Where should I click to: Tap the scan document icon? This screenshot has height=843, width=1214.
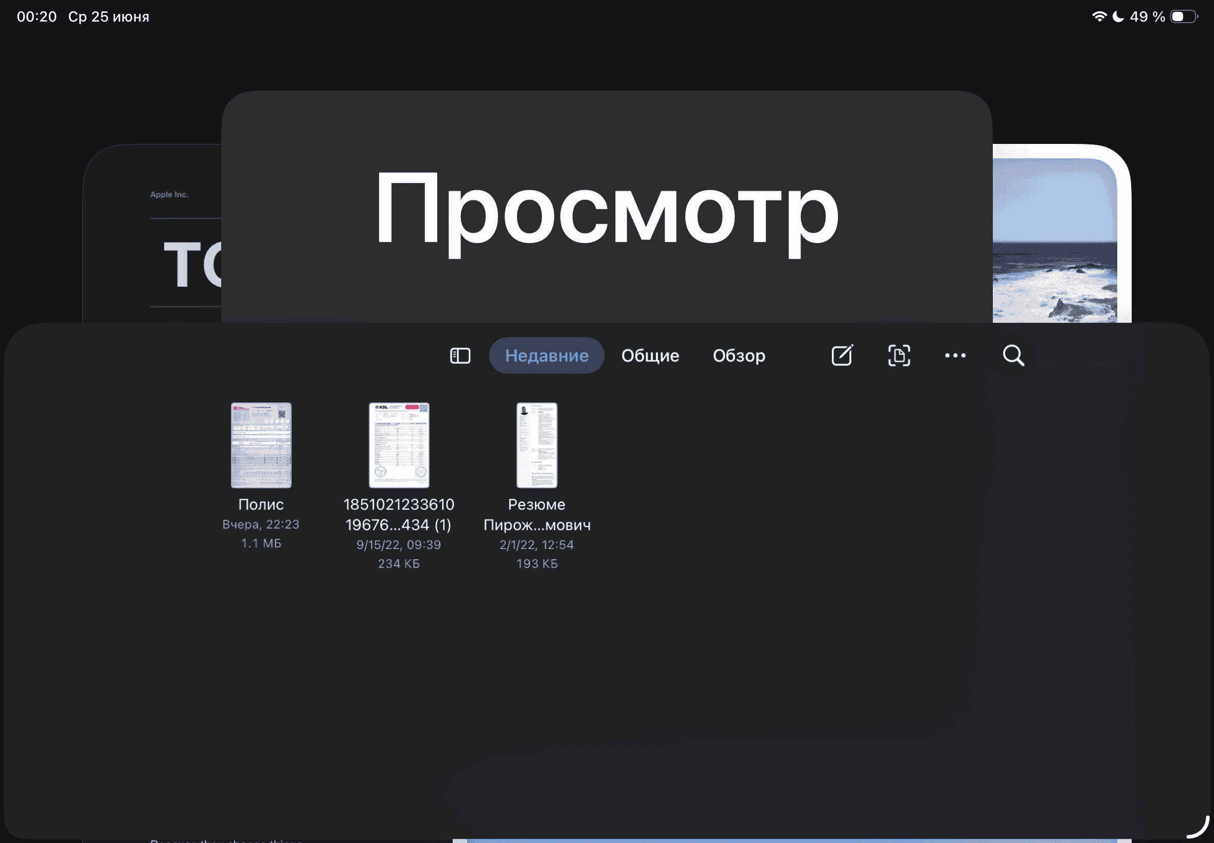coord(899,356)
